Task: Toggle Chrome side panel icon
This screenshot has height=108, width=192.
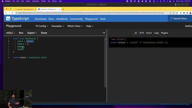Action: (x=187, y=13)
